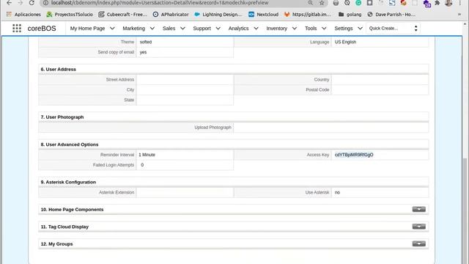469x264 pixels.
Task: Expand the Analytics dropdown chevron
Action: click(256, 29)
